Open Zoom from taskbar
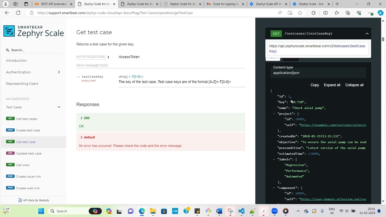 [274, 211]
